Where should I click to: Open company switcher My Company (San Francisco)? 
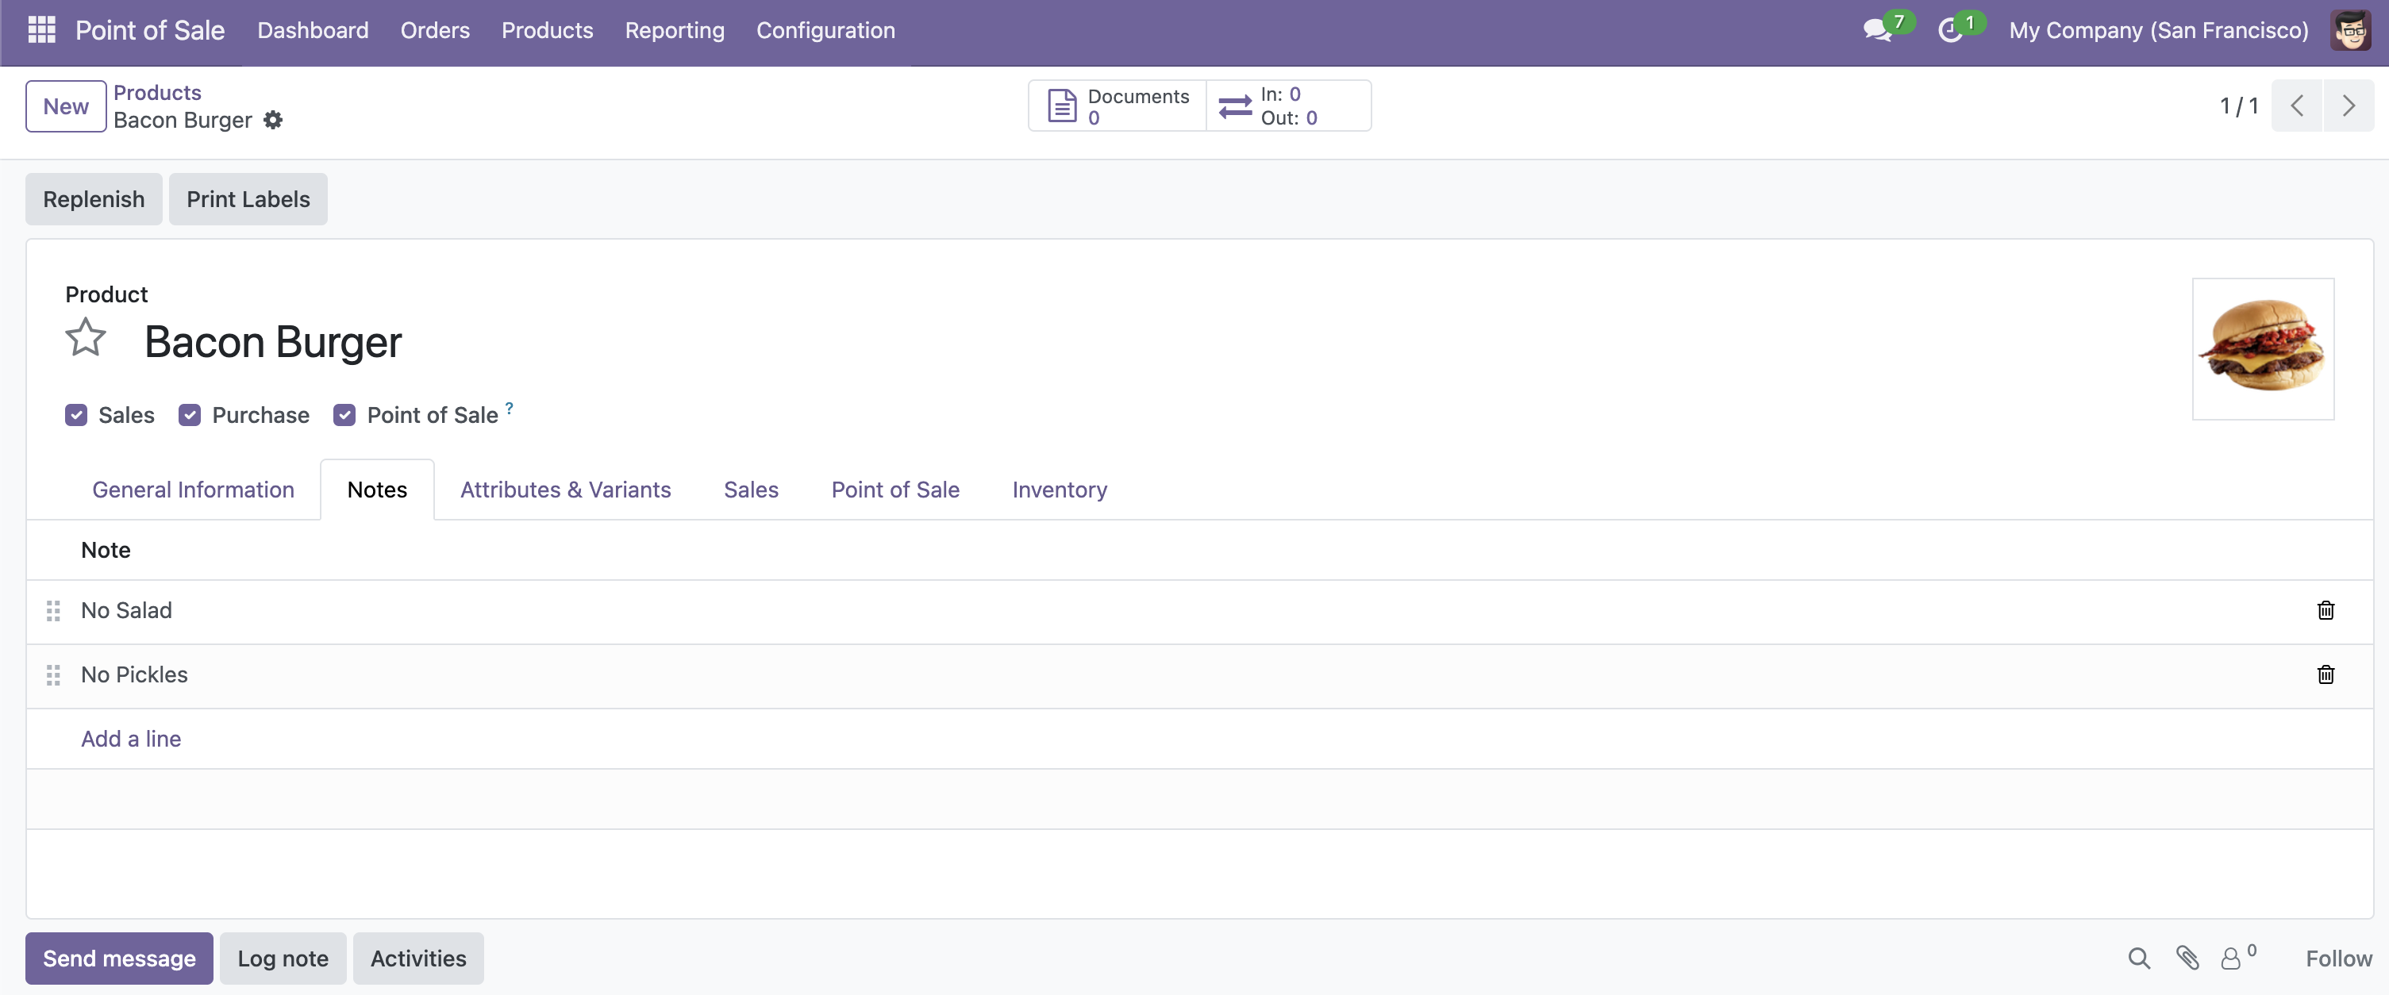[x=2158, y=29]
